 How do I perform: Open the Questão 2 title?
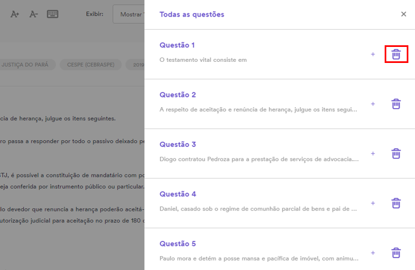click(x=178, y=95)
